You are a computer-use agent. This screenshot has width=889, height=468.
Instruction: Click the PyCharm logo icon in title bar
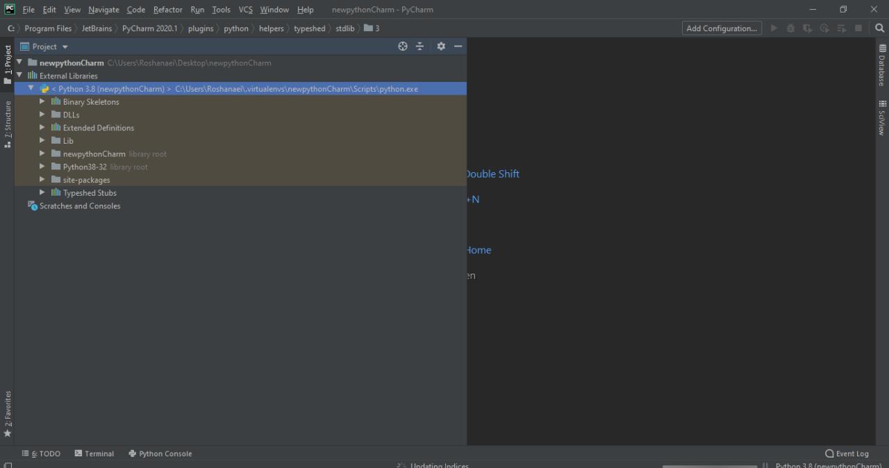pyautogui.click(x=10, y=9)
